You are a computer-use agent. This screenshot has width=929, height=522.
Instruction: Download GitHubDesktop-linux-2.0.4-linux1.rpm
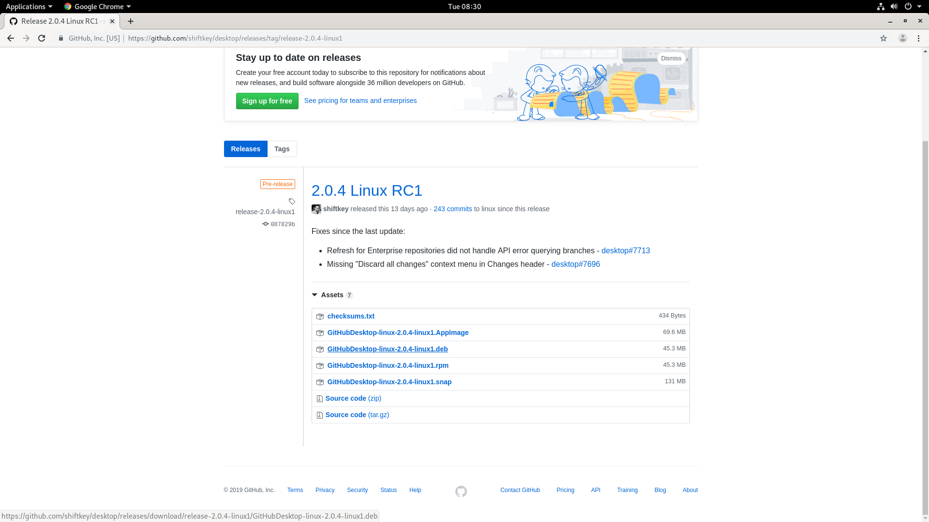388,365
